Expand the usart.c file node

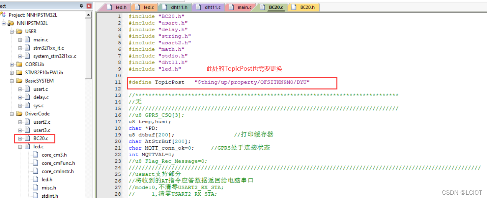[20, 89]
